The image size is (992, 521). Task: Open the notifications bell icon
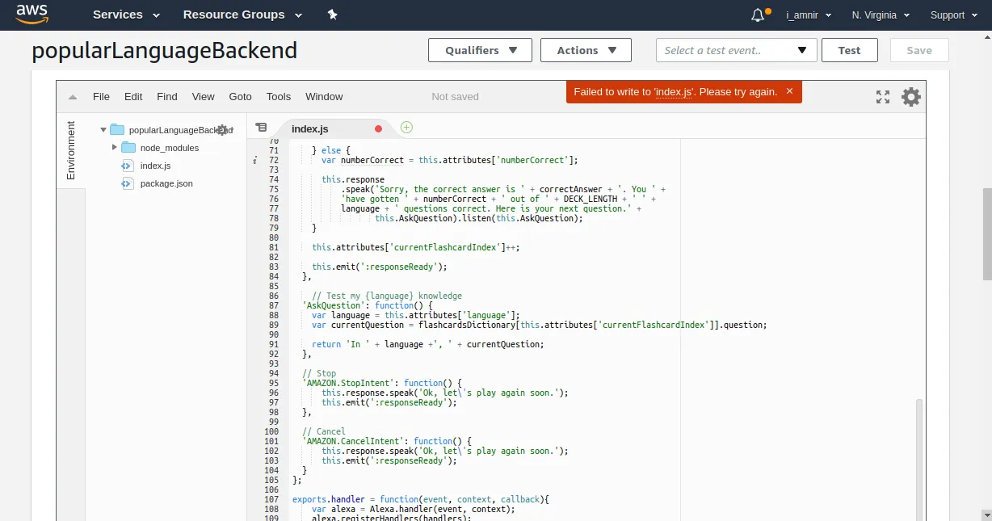(x=758, y=15)
